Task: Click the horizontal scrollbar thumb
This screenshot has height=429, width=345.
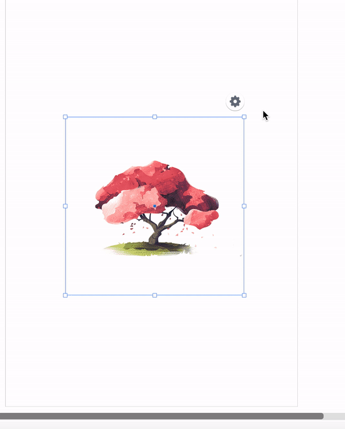Action: point(162,416)
